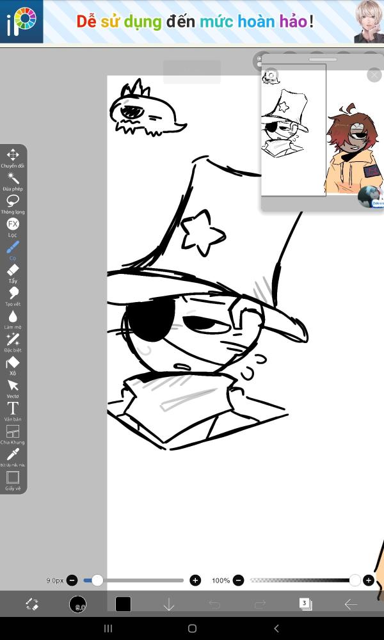The image size is (384, 640).
Task: Open the black color swatch
Action: [x=124, y=604]
